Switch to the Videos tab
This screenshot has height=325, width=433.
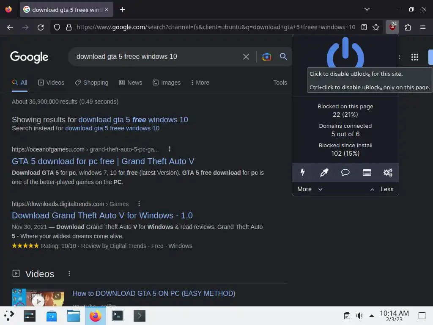[x=51, y=83]
